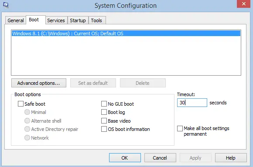253x167 pixels.
Task: Click the Cancel button
Action: coord(160,158)
